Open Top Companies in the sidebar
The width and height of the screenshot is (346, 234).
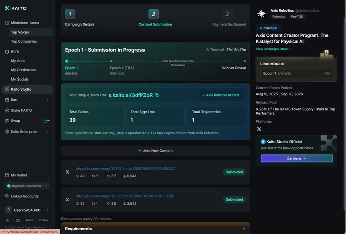(x=24, y=42)
